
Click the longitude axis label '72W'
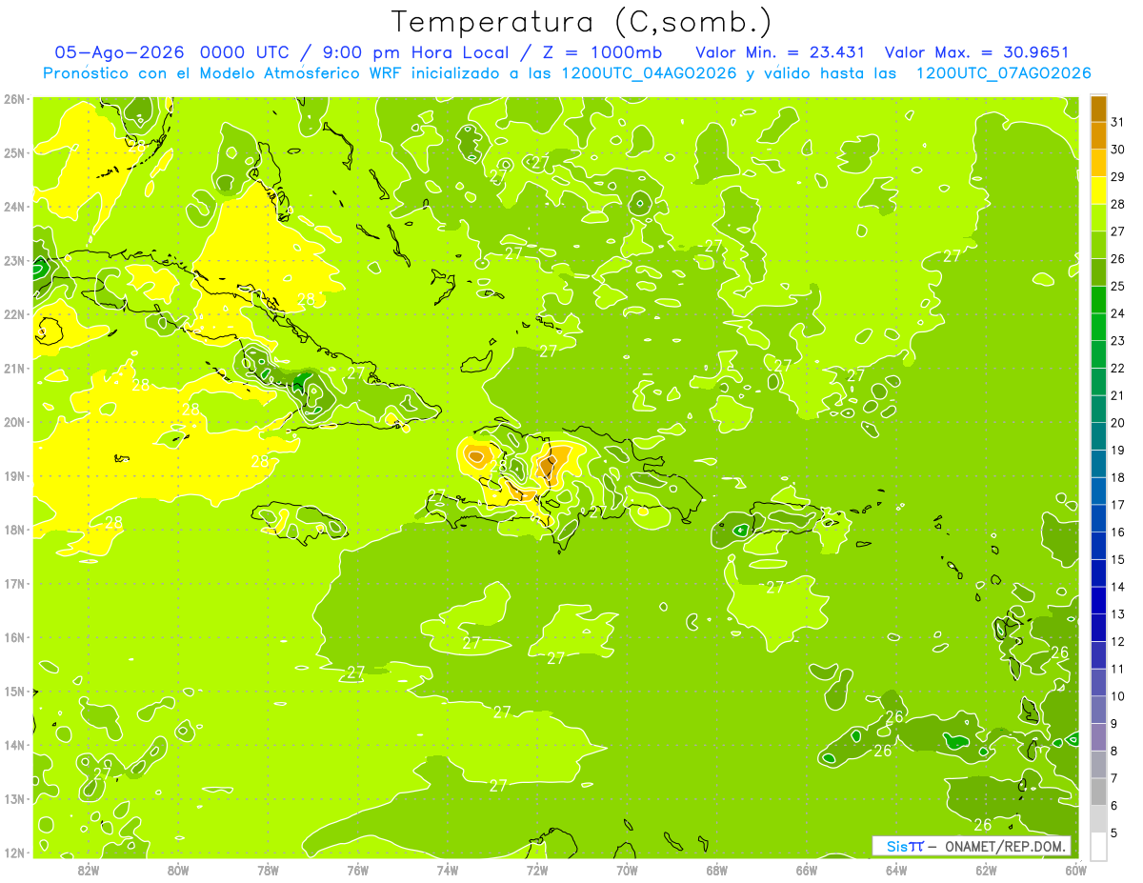(537, 870)
